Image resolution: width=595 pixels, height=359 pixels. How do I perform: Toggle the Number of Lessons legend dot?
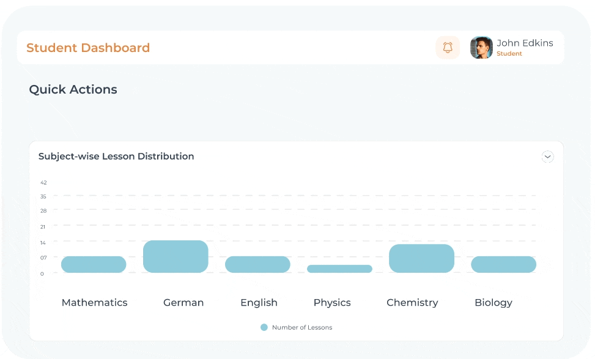[x=264, y=327]
